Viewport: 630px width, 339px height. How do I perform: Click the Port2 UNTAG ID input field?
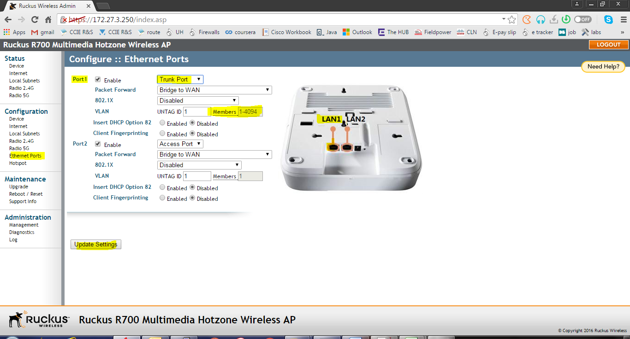[x=197, y=175]
